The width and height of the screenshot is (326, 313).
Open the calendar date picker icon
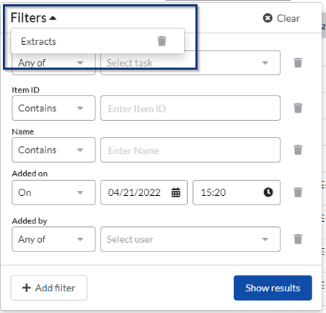click(176, 192)
